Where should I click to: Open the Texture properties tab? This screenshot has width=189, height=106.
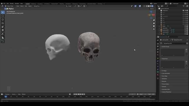[158, 78]
